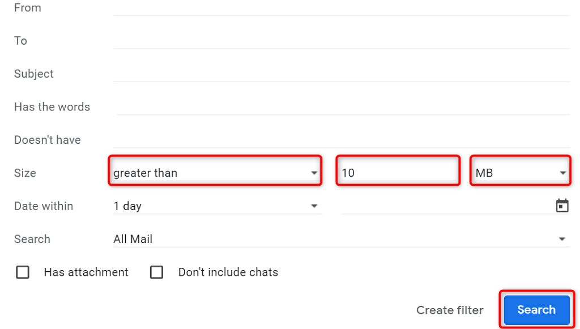Open the calendar date picker icon
This screenshot has width=580, height=329.
click(x=562, y=206)
